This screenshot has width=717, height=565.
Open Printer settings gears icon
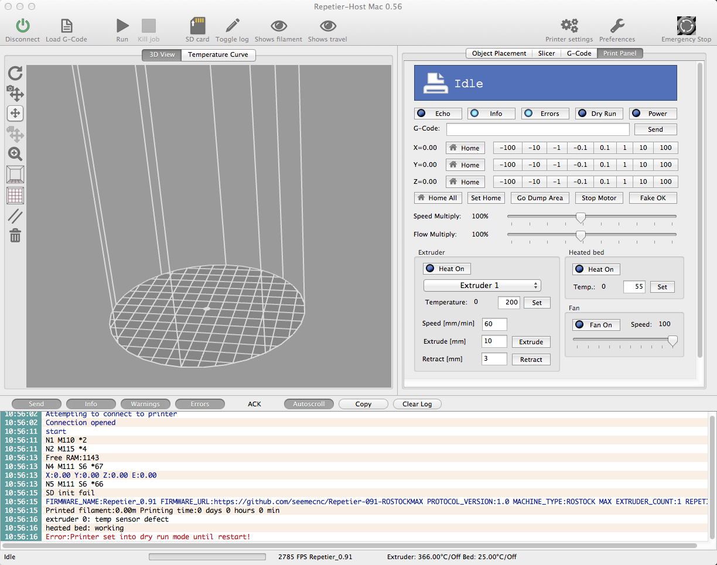569,26
